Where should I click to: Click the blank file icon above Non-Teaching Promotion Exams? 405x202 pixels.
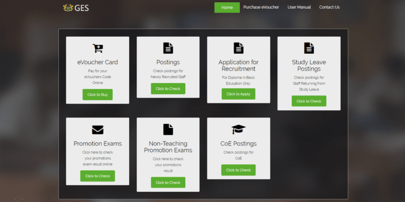[168, 129]
